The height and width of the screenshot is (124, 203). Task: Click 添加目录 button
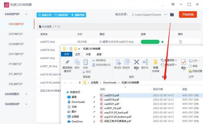coord(61,15)
